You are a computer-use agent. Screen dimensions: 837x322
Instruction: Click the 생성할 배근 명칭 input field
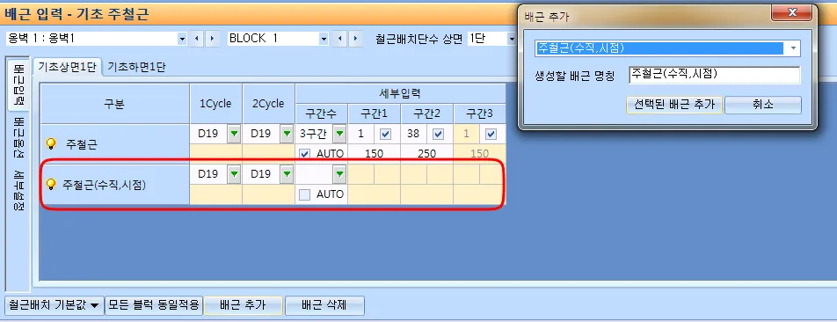click(714, 75)
